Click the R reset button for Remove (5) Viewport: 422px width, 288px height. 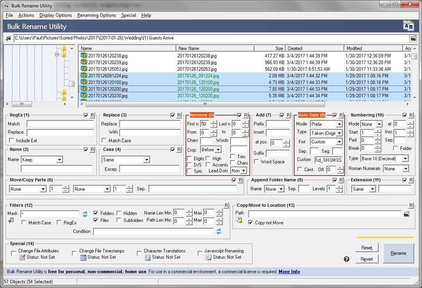click(246, 115)
